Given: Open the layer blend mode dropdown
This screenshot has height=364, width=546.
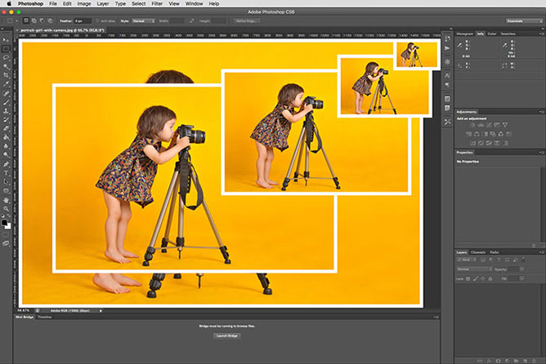Looking at the screenshot, I should 474,269.
